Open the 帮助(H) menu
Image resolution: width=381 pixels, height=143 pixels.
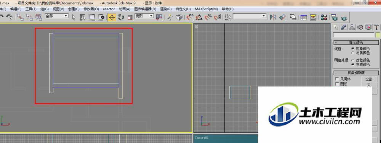coord(228,9)
